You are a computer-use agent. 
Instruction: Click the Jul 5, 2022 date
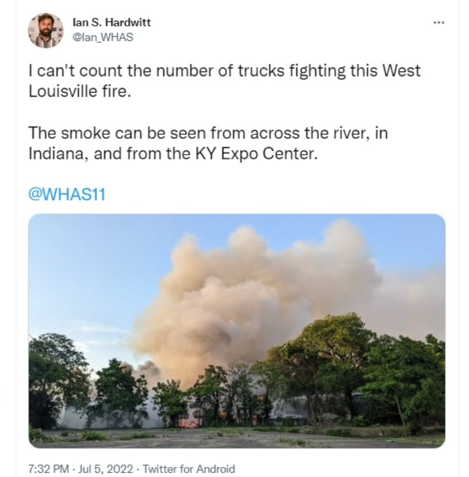click(106, 468)
